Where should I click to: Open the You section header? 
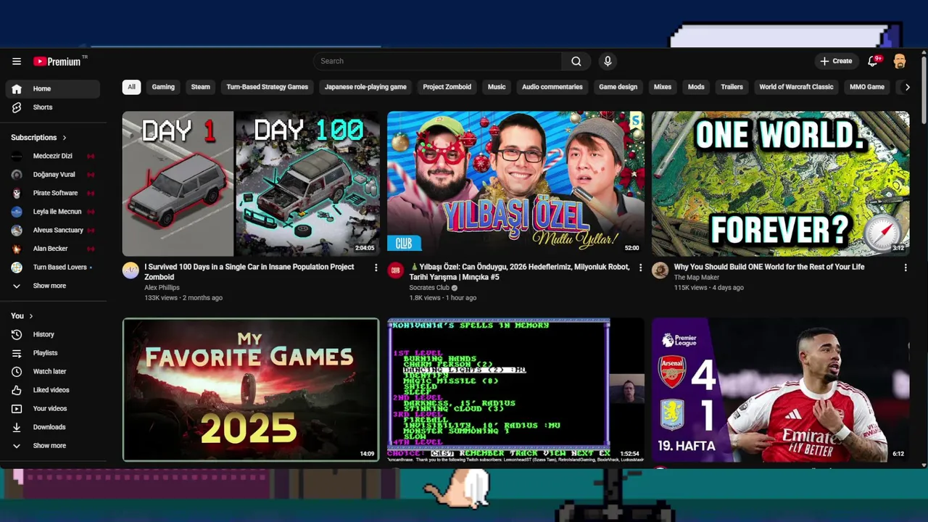(22, 316)
